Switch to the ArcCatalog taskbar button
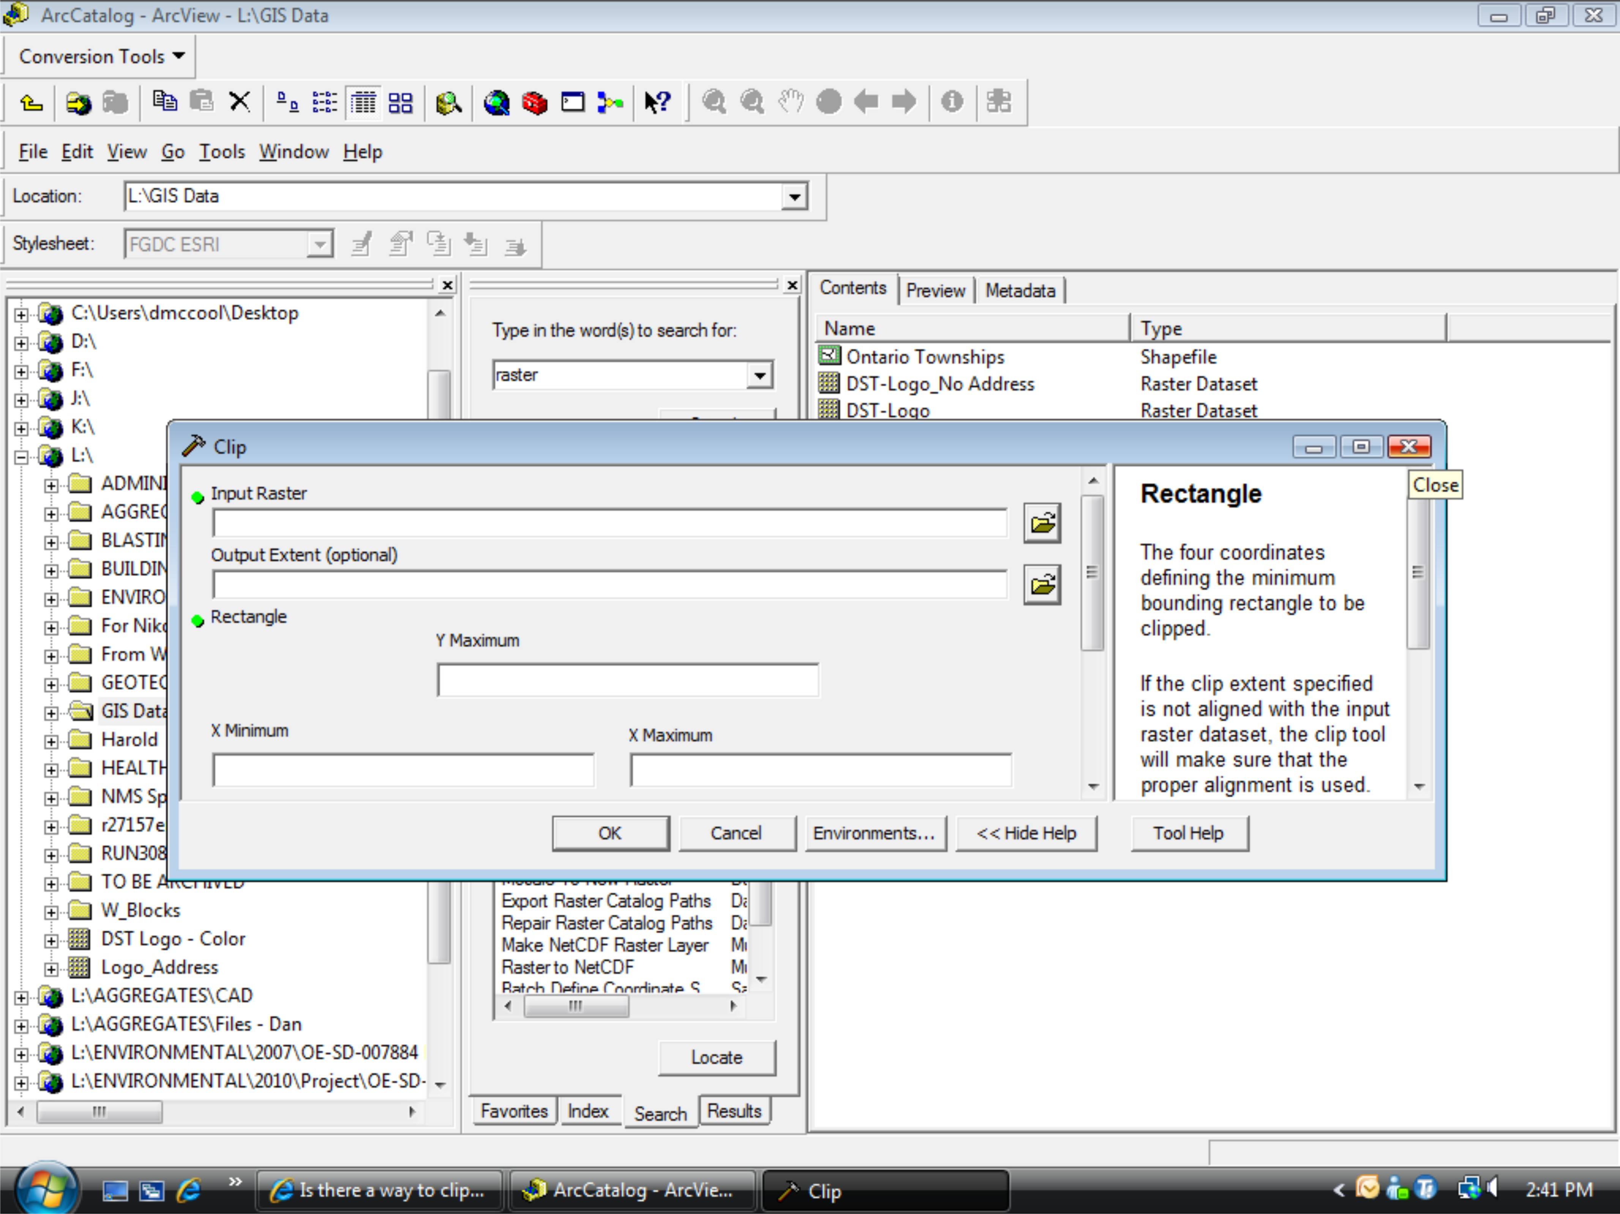The width and height of the screenshot is (1620, 1214). pos(632,1191)
